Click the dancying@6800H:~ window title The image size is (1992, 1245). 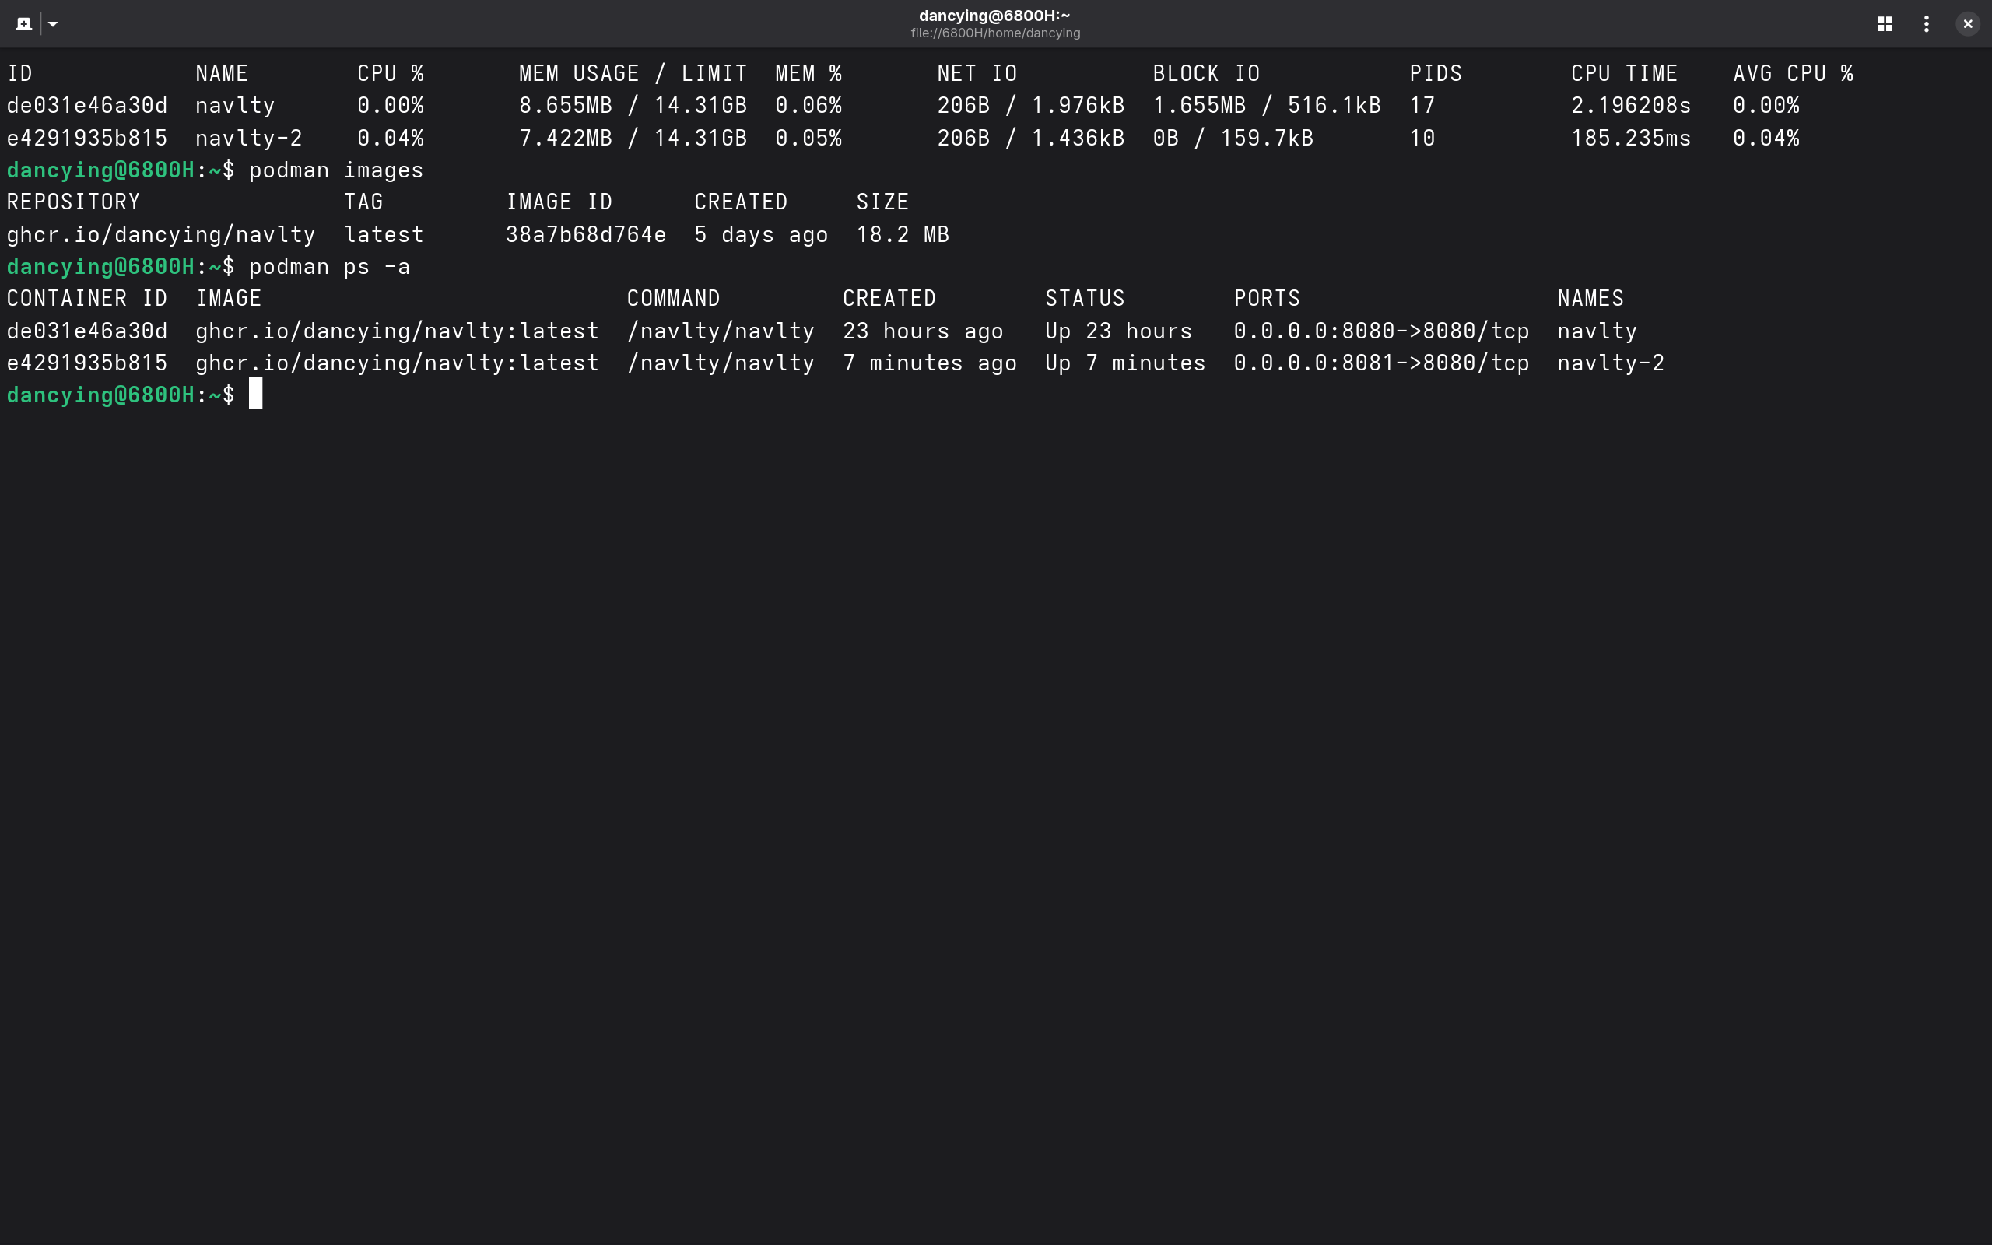click(x=994, y=16)
